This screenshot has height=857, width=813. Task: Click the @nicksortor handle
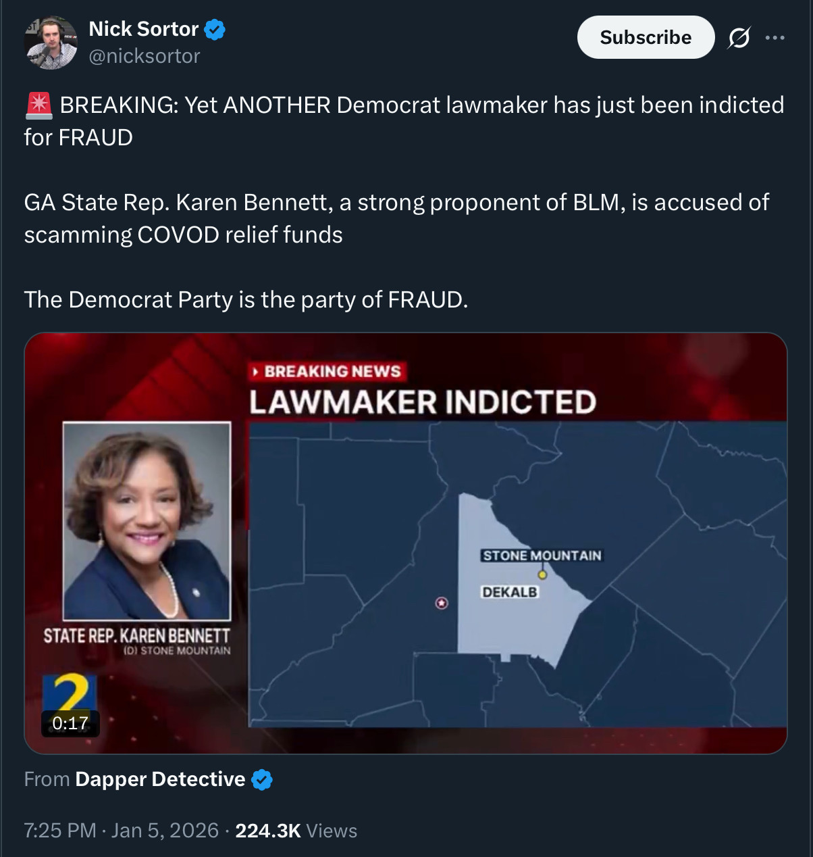(x=145, y=56)
